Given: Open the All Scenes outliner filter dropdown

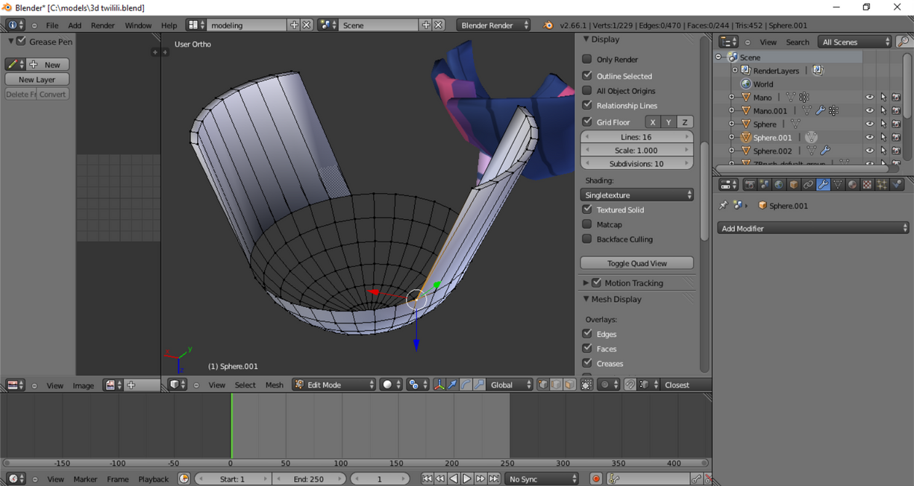Looking at the screenshot, I should point(855,42).
